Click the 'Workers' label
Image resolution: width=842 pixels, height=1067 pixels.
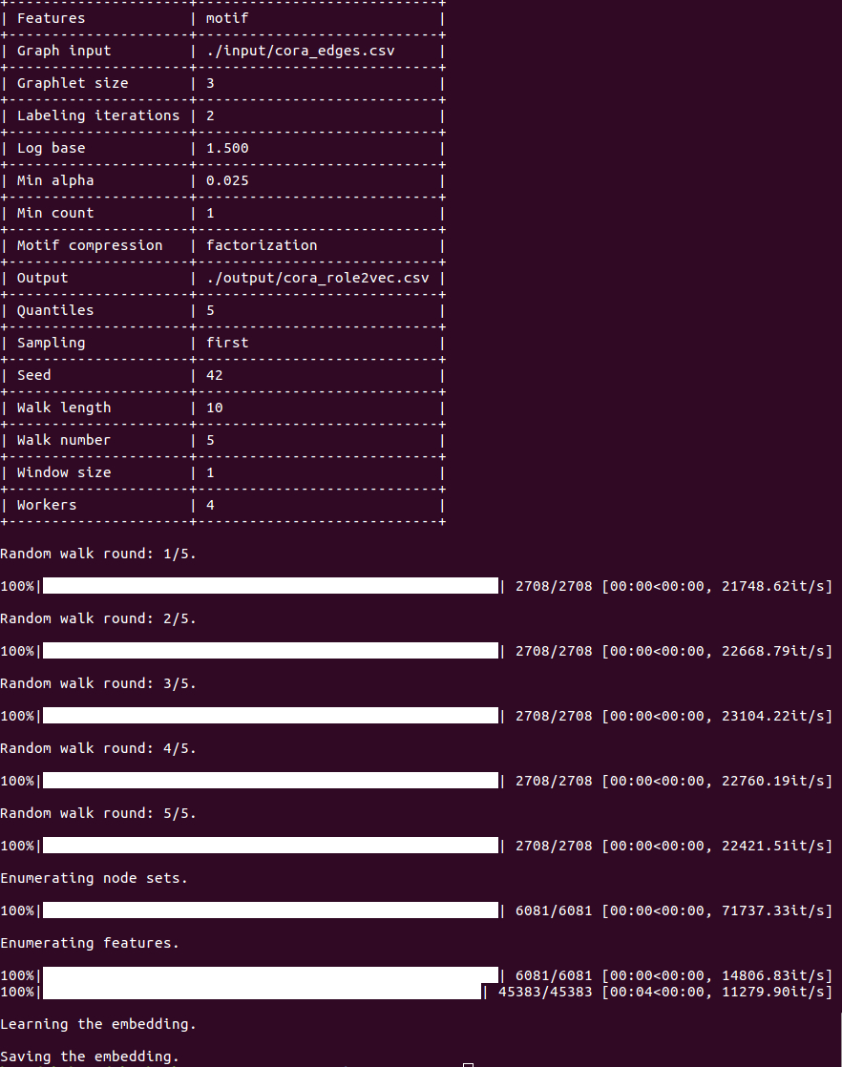coord(47,505)
